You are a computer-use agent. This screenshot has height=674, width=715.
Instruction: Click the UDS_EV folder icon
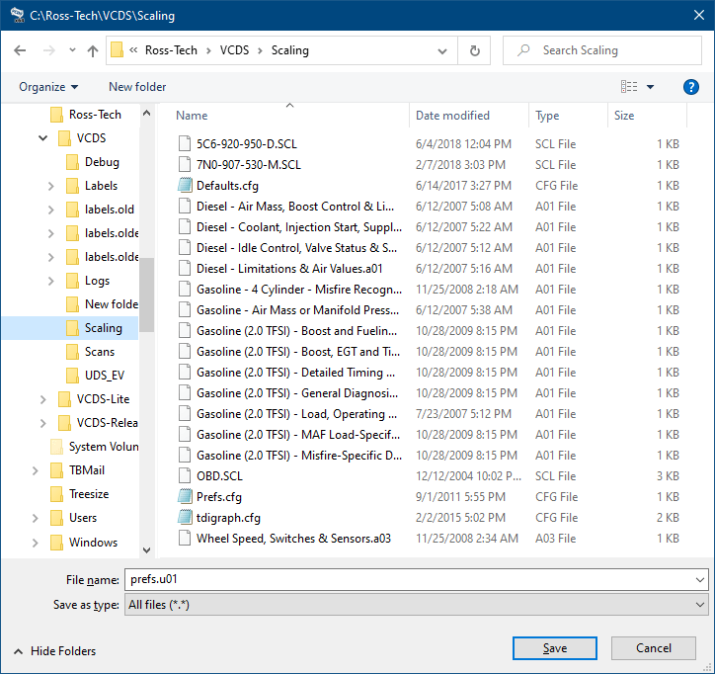click(x=72, y=376)
